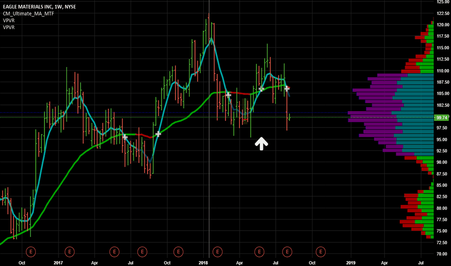Open the earnings E marker under the 2018 crosshair line
The width and height of the screenshot is (451, 266).
click(217, 252)
